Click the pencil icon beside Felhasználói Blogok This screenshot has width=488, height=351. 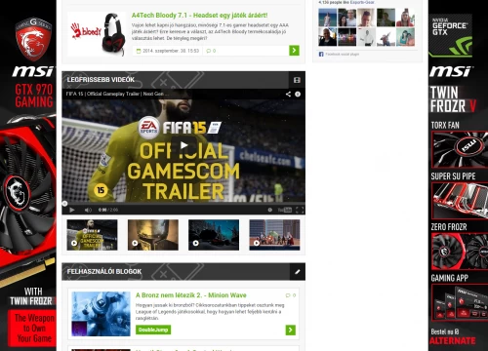click(x=298, y=272)
